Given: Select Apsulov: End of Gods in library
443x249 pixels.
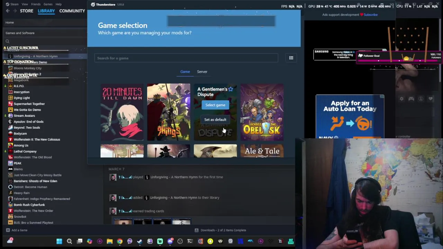Looking at the screenshot, I should pos(28,122).
